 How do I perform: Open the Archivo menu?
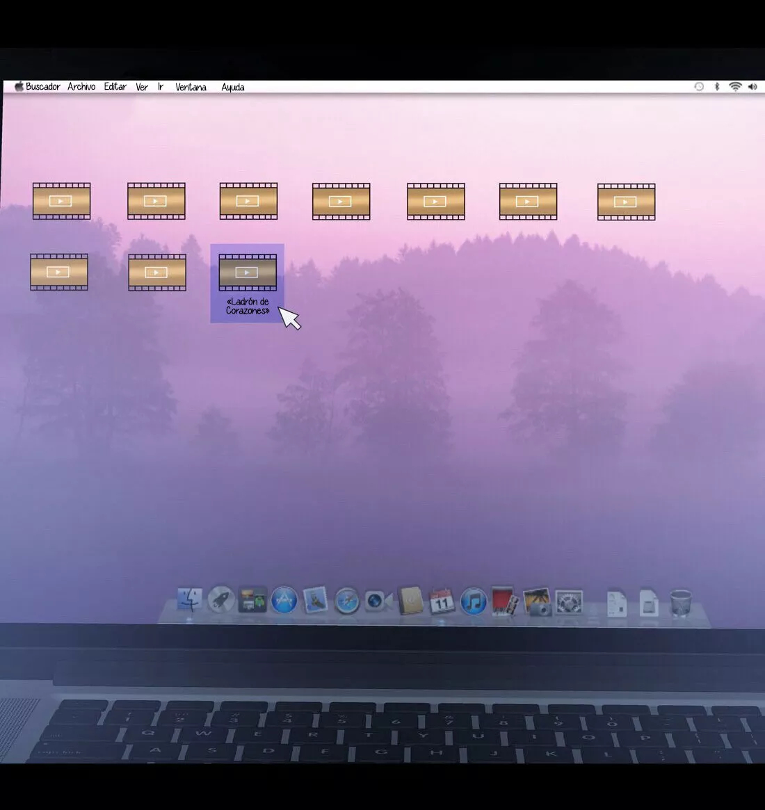click(x=81, y=87)
